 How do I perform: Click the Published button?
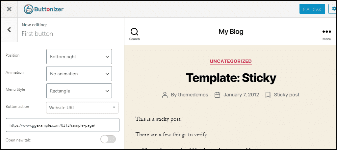312,9
